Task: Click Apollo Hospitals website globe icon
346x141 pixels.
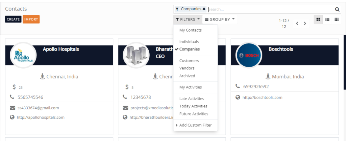Action: pos(12,117)
